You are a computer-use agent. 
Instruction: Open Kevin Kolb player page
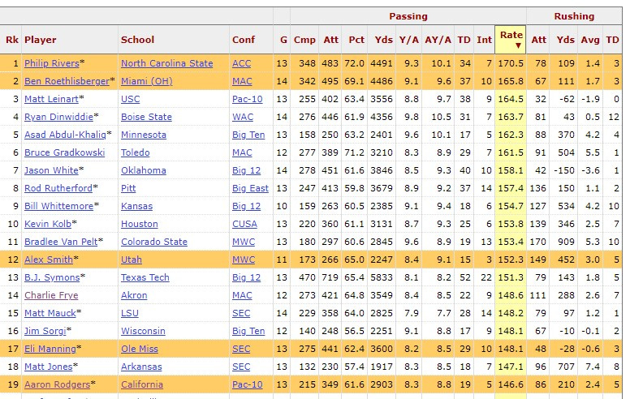[x=48, y=224]
